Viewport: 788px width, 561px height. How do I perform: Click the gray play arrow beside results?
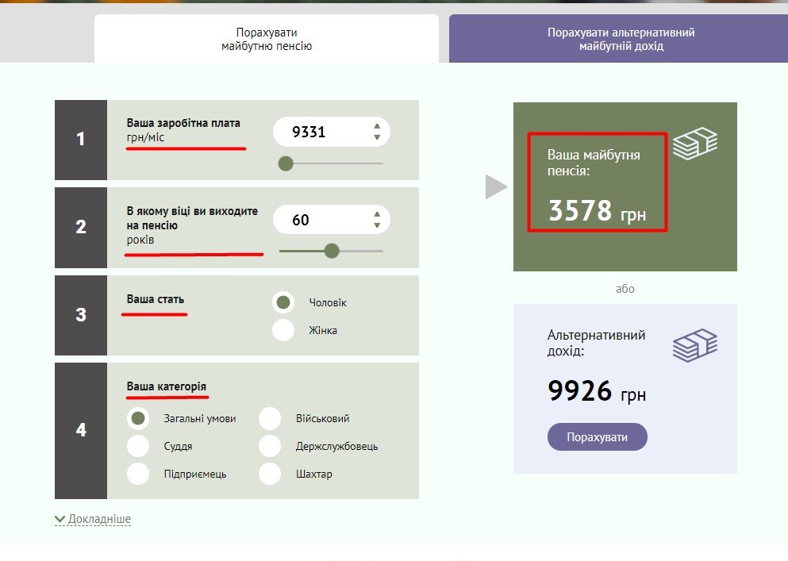click(x=496, y=187)
